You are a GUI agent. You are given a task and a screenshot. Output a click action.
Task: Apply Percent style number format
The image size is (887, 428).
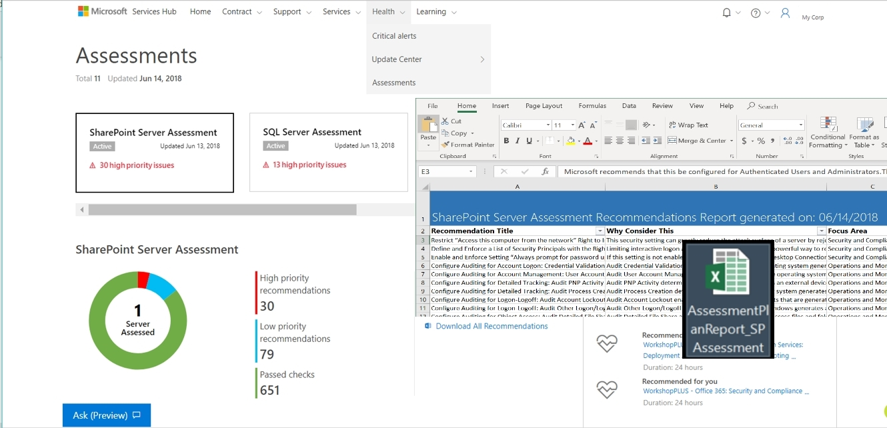(761, 141)
